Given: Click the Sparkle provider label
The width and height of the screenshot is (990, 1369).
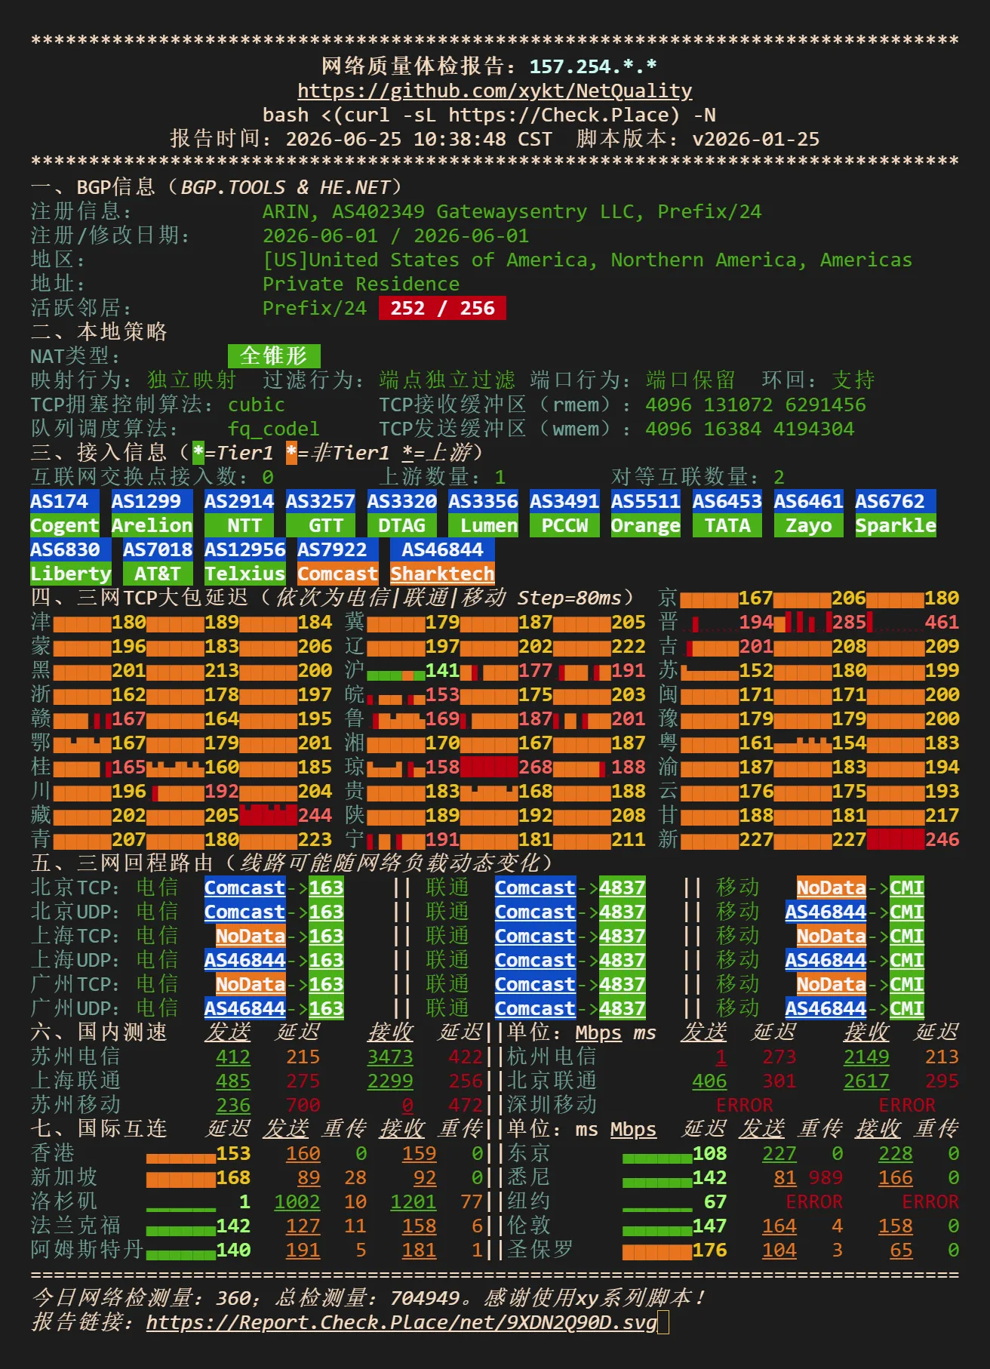Looking at the screenshot, I should click(x=896, y=525).
